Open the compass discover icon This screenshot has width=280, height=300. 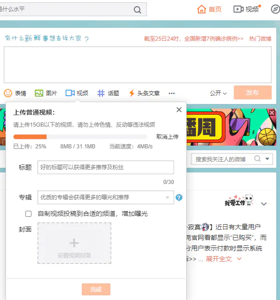click(x=275, y=9)
